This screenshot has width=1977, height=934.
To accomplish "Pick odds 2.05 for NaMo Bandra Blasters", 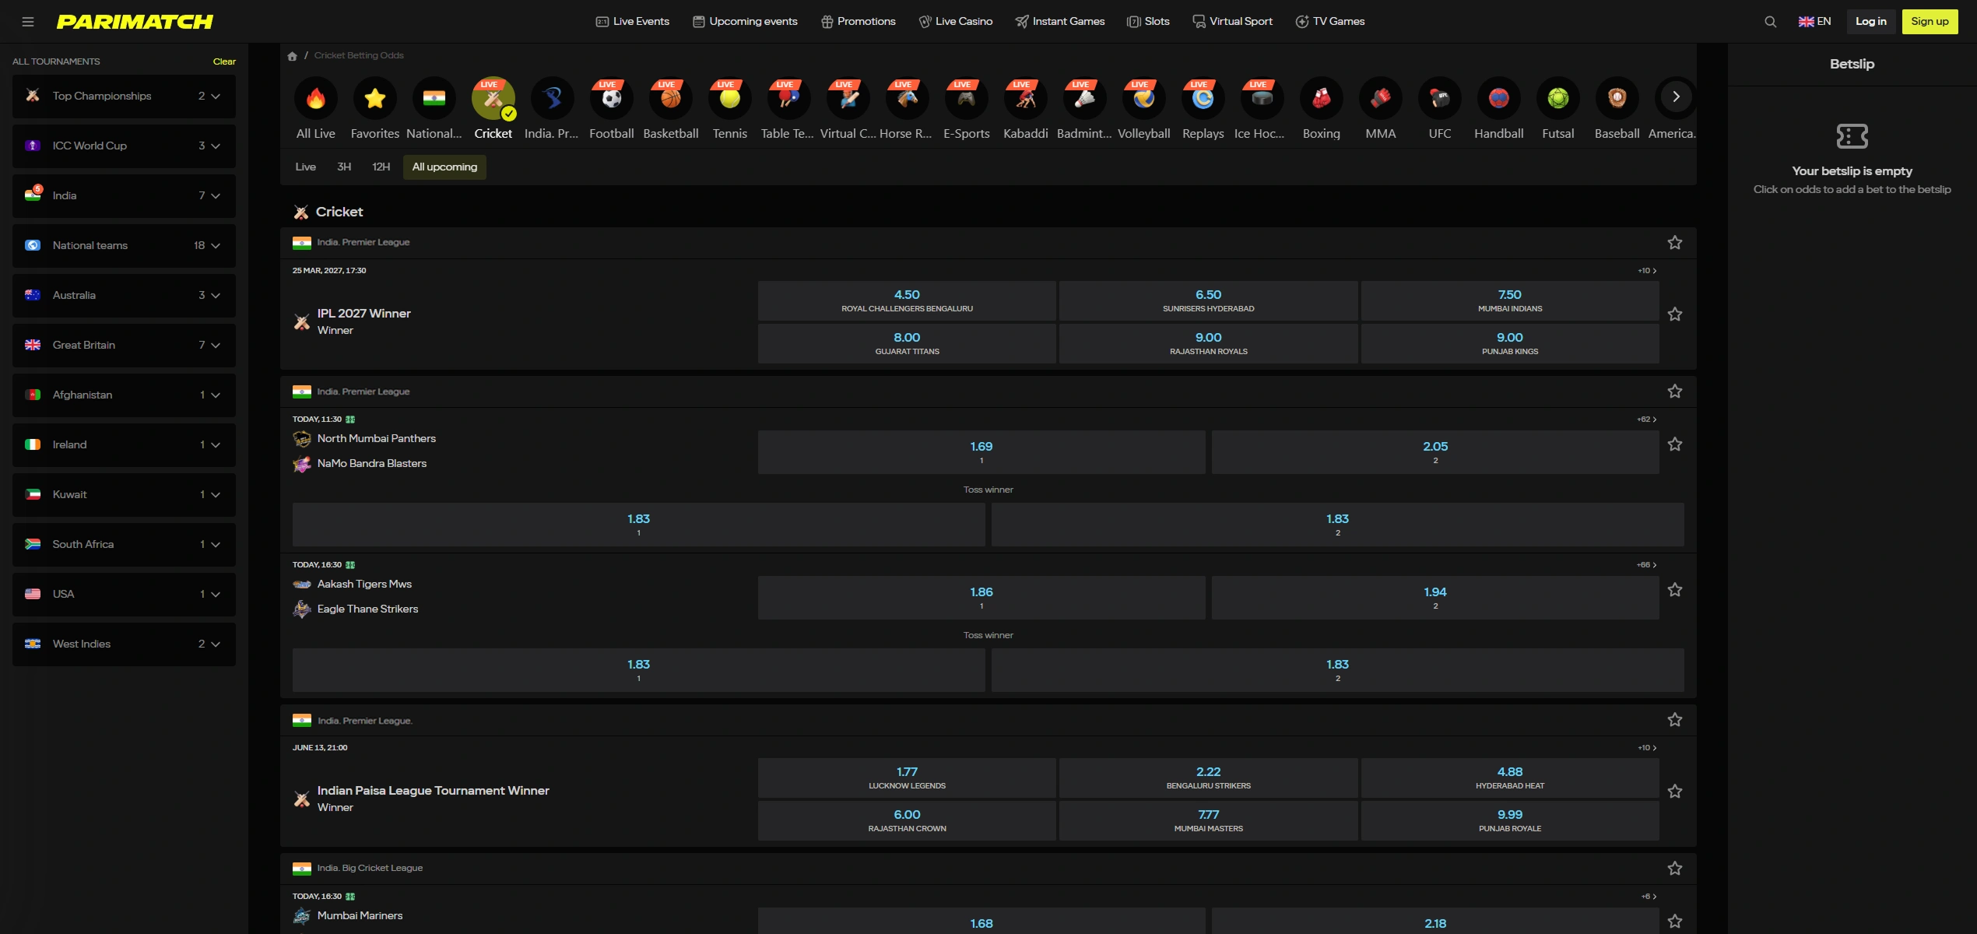I will [1435, 452].
